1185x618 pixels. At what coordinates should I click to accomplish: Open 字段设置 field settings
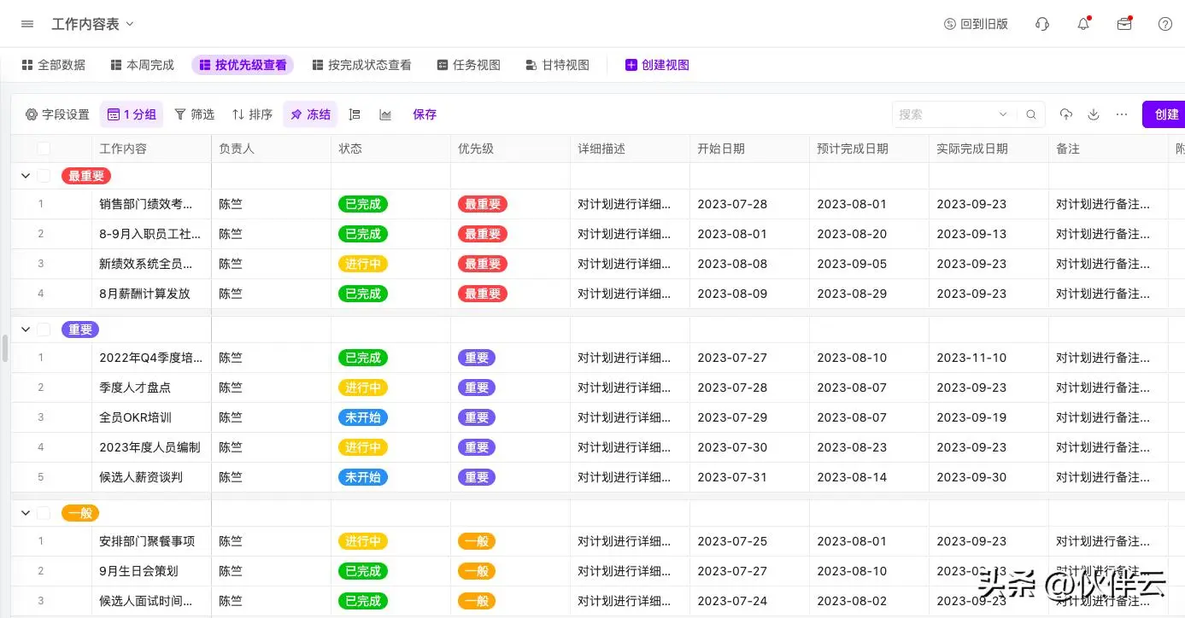click(57, 114)
